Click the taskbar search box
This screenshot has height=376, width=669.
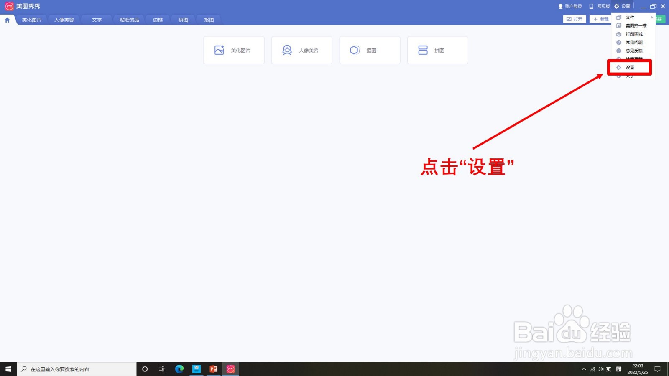pyautogui.click(x=77, y=369)
